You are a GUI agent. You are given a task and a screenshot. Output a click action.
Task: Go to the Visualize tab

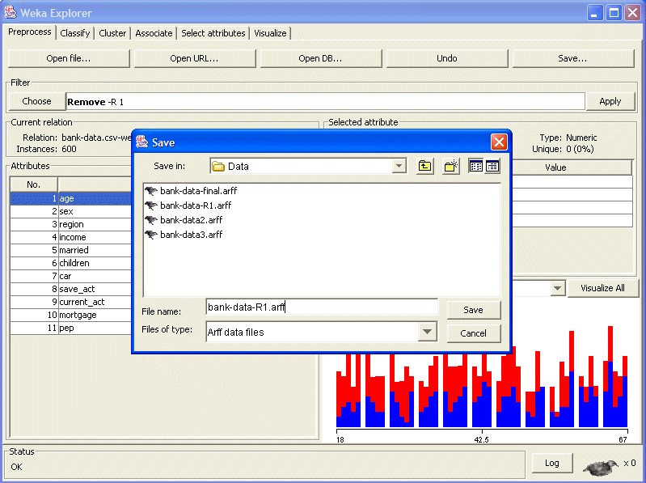[270, 33]
